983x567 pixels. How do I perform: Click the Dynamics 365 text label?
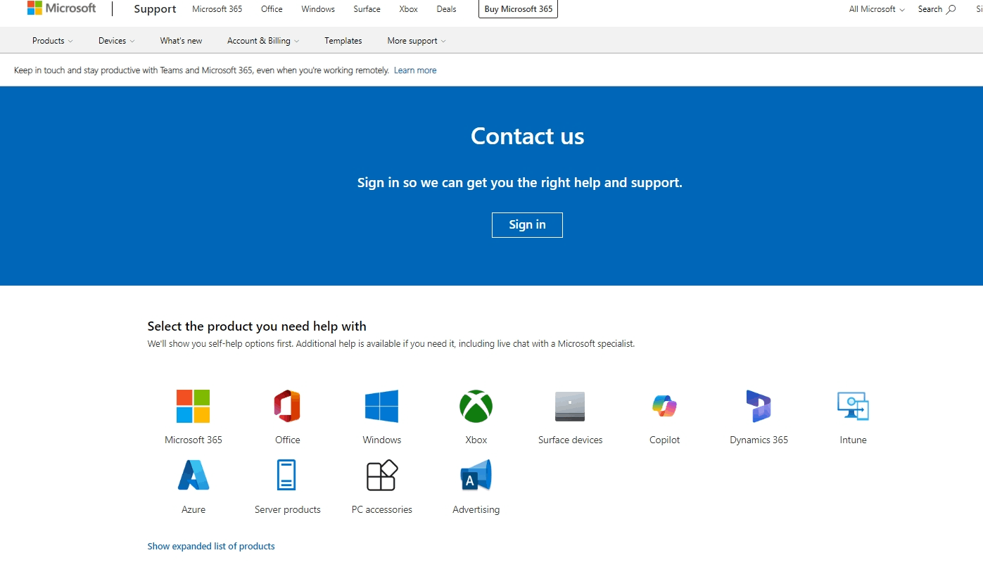point(759,440)
